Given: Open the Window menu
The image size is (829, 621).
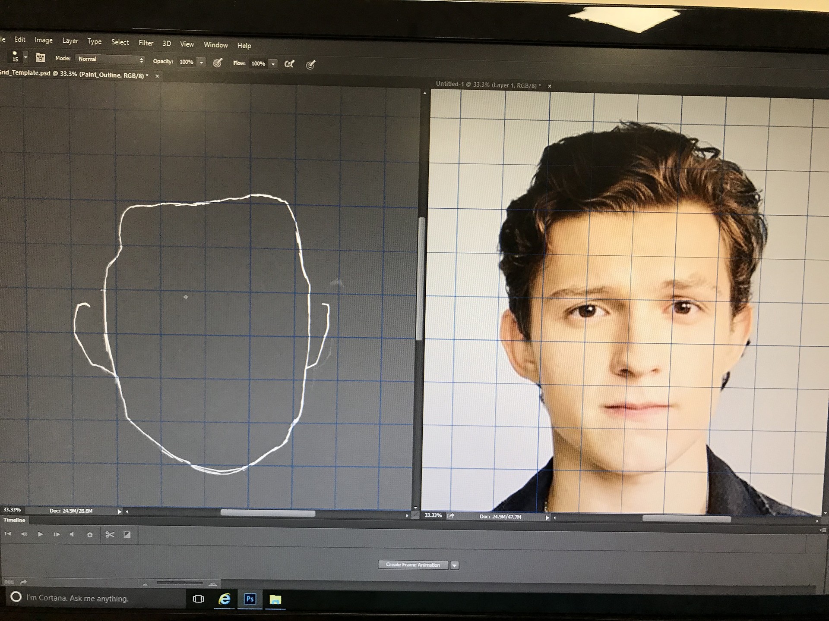Looking at the screenshot, I should pyautogui.click(x=215, y=45).
